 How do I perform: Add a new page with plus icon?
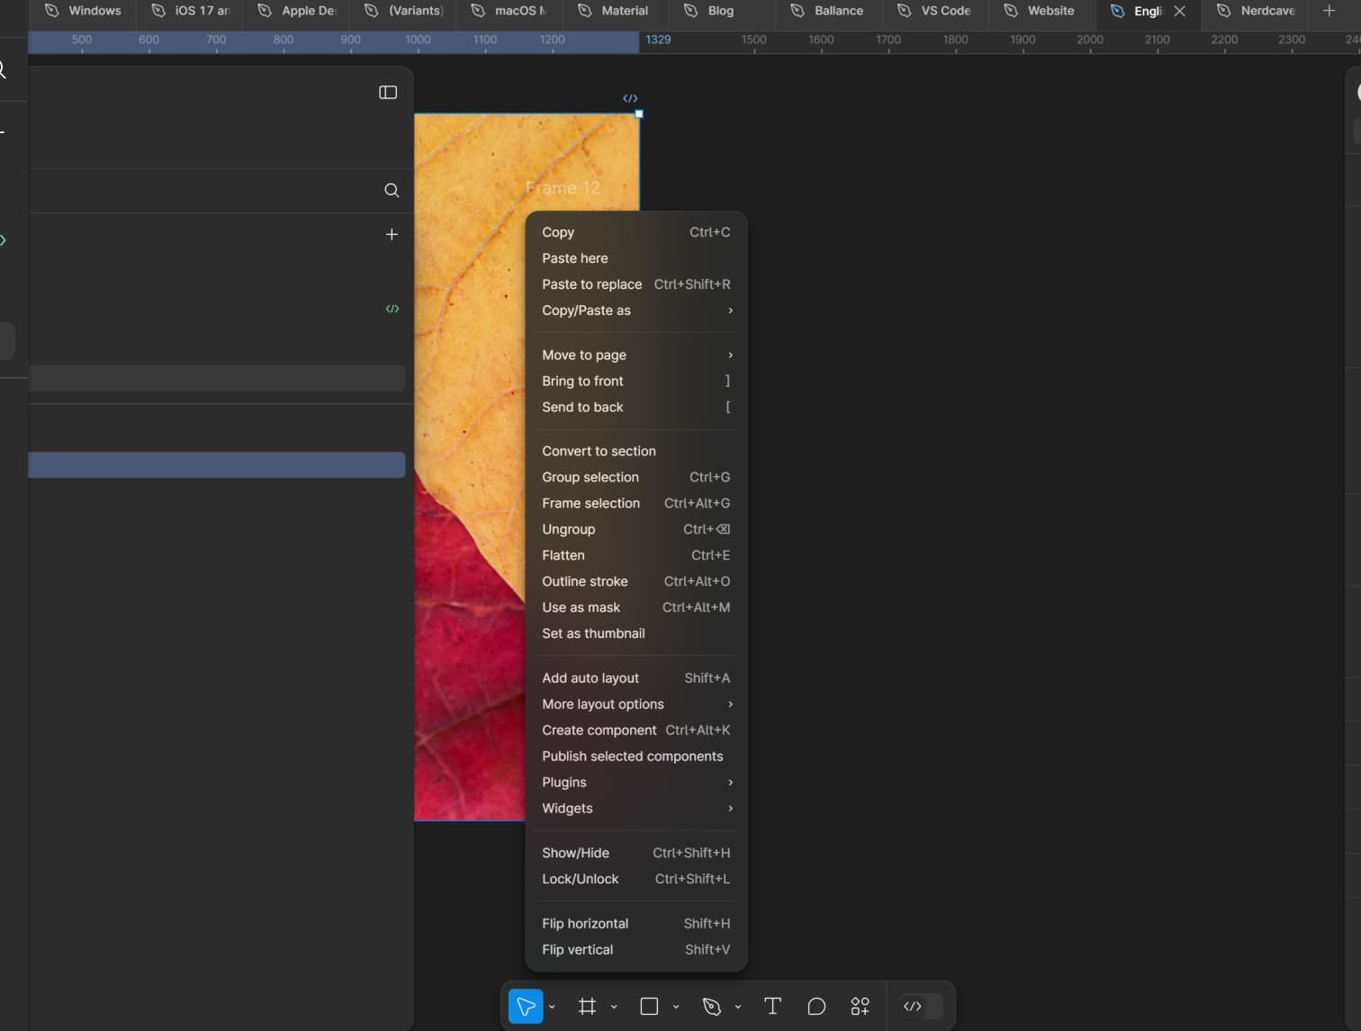point(392,234)
